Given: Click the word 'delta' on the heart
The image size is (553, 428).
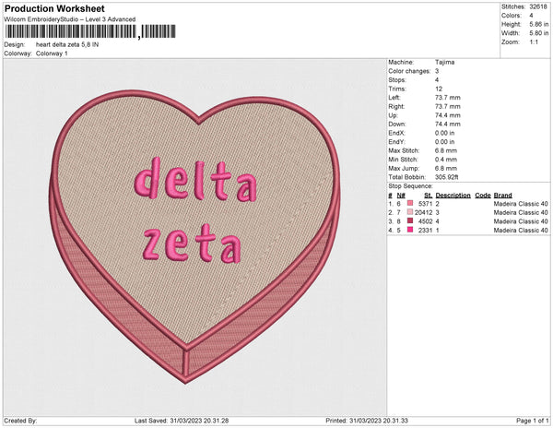Looking at the screenshot, I should tap(195, 179).
